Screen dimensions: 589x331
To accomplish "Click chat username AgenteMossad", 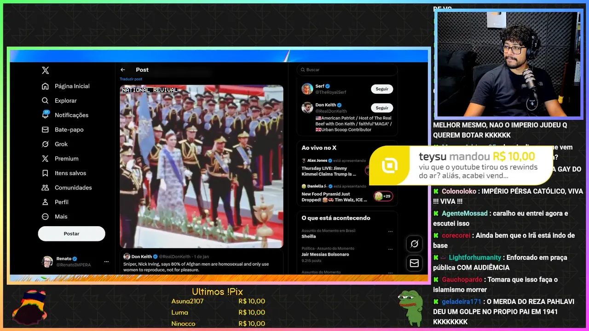I will (464, 213).
